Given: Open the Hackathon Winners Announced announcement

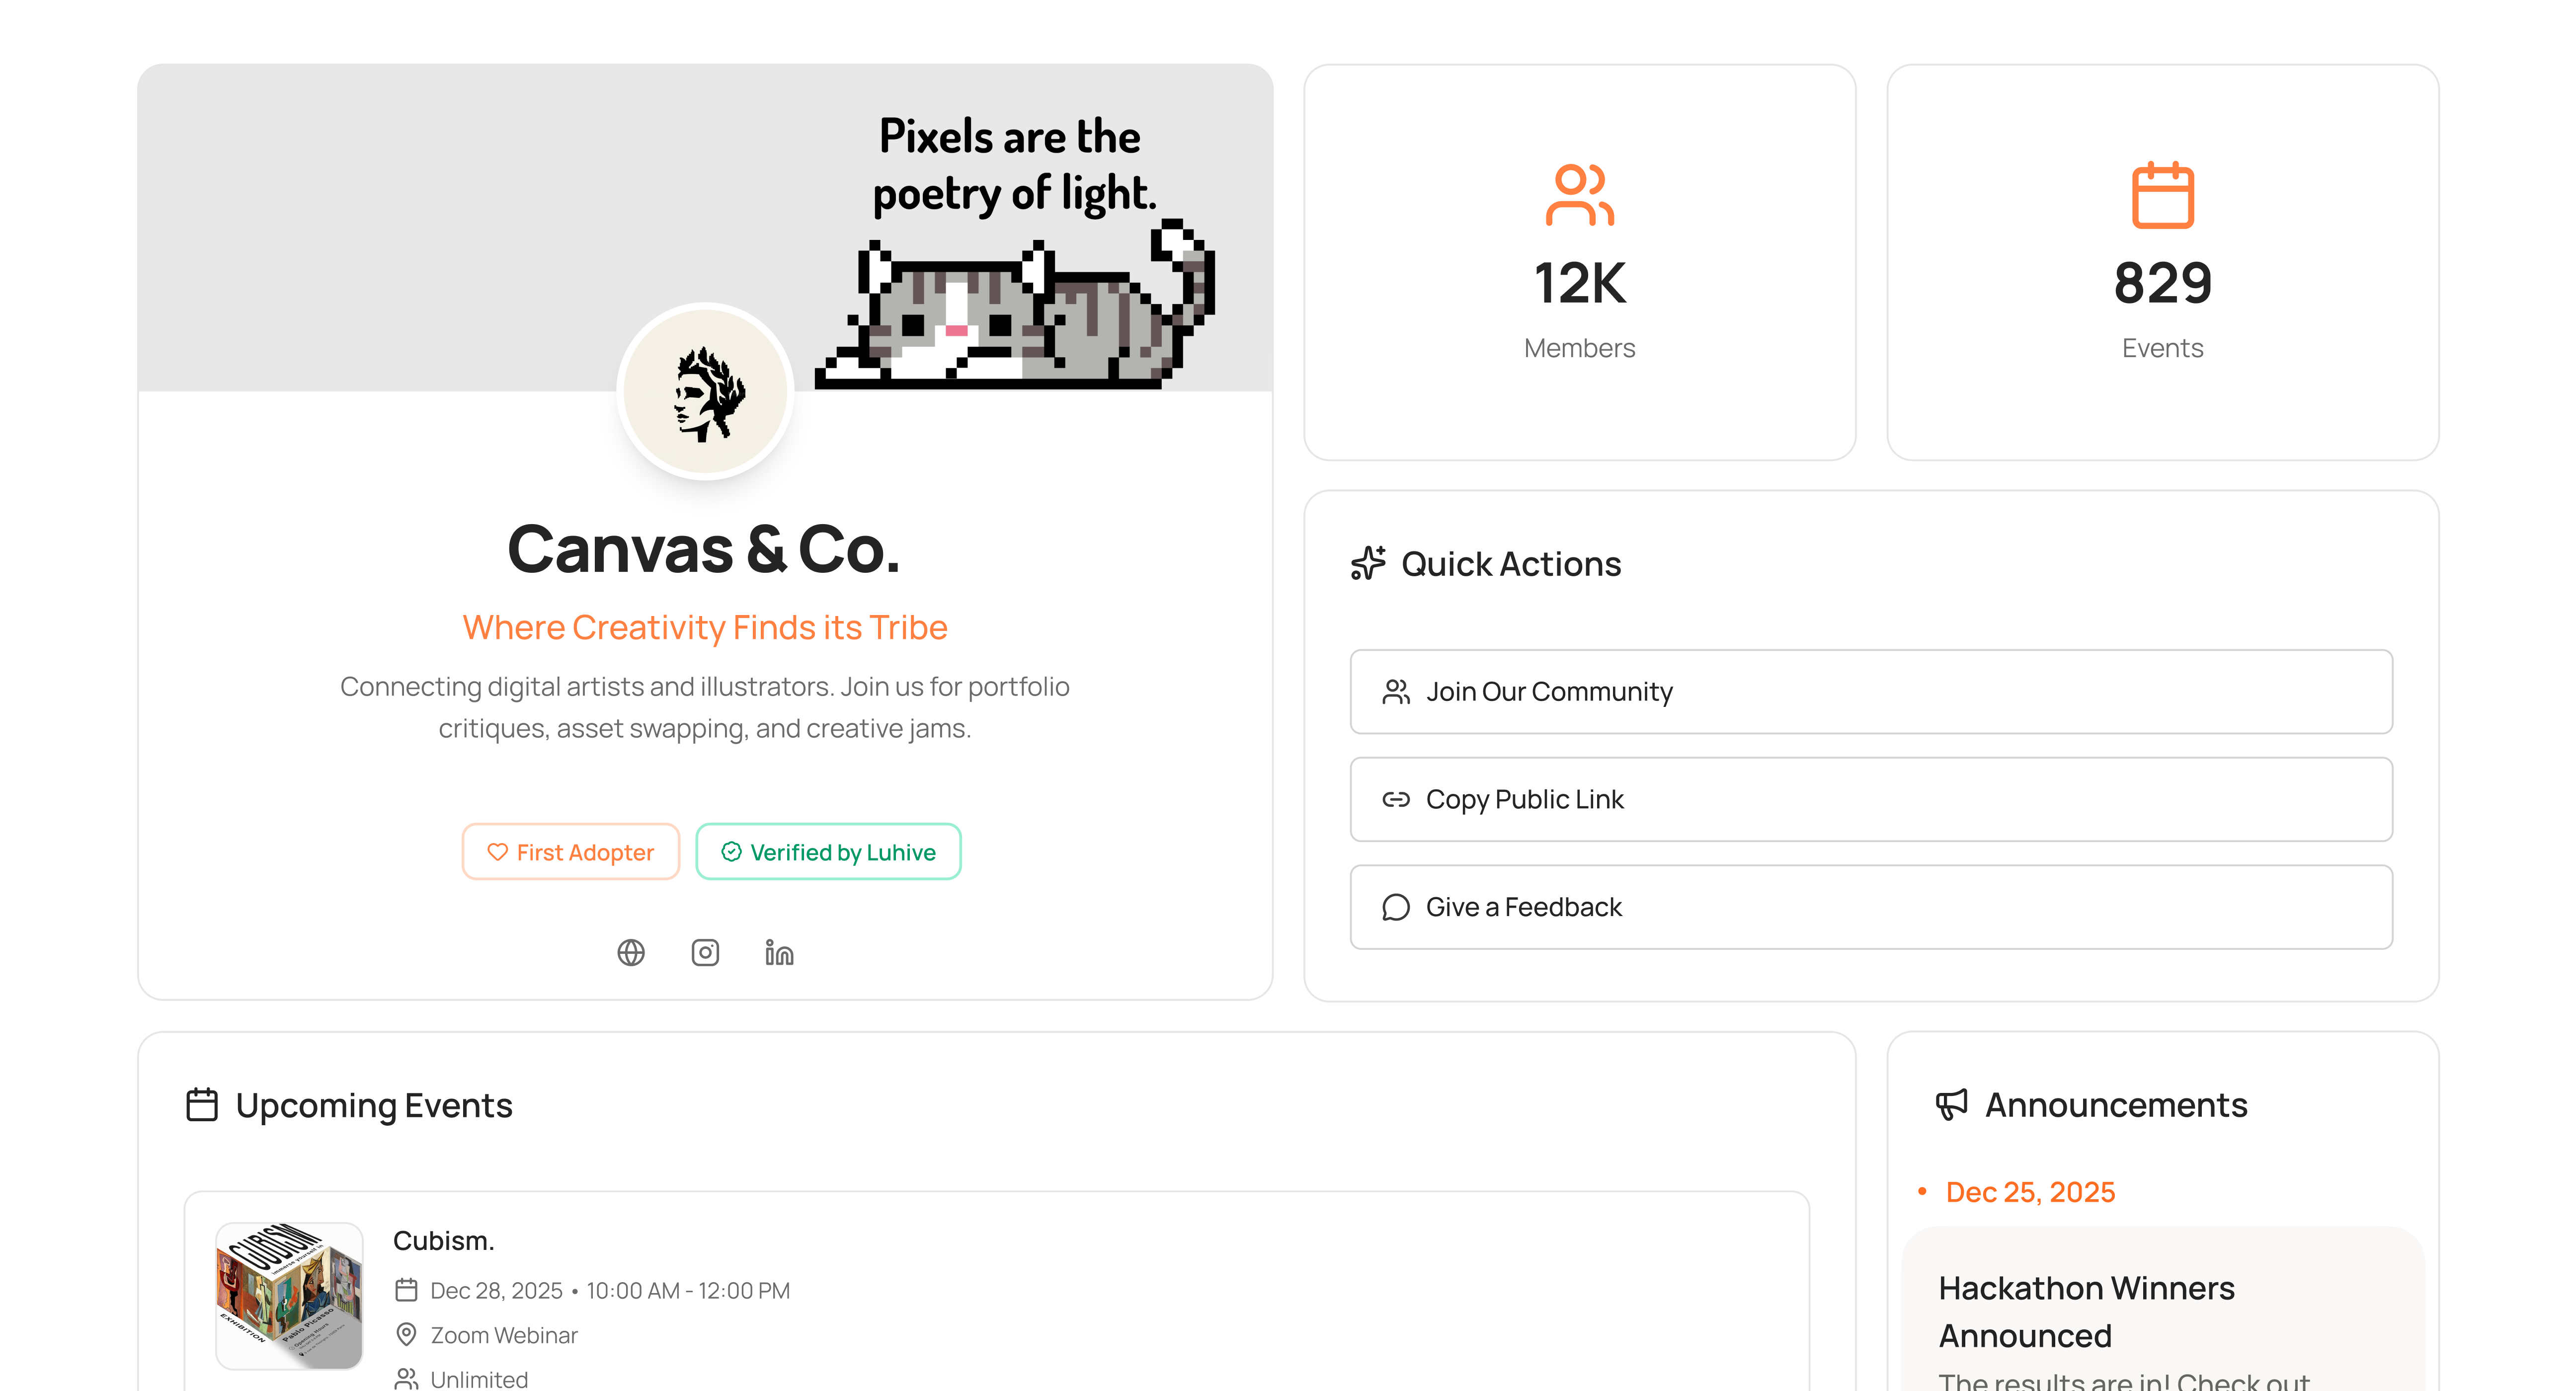Looking at the screenshot, I should pyautogui.click(x=2086, y=1311).
